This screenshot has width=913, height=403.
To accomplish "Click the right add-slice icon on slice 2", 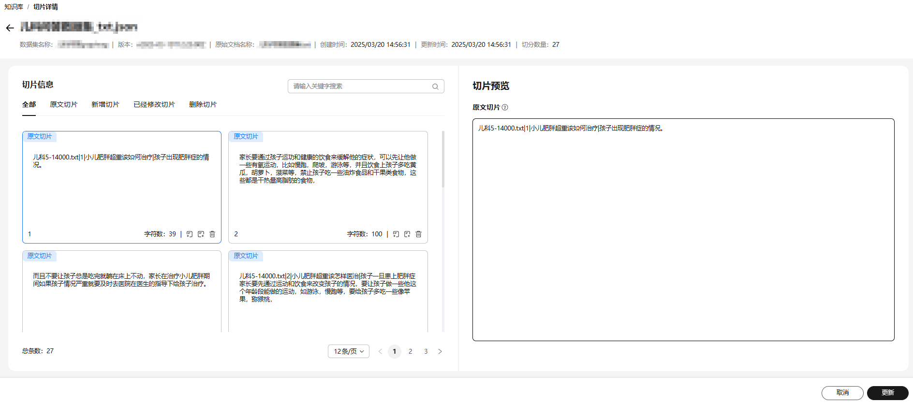I will 407,234.
